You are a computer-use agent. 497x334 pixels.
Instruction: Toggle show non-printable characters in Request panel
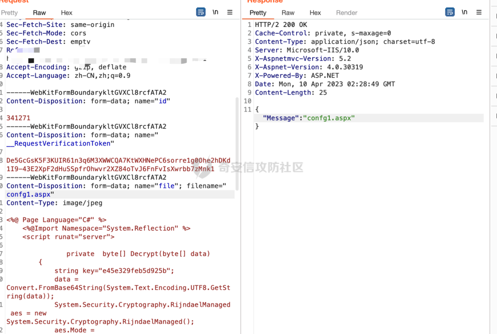pyautogui.click(x=215, y=12)
